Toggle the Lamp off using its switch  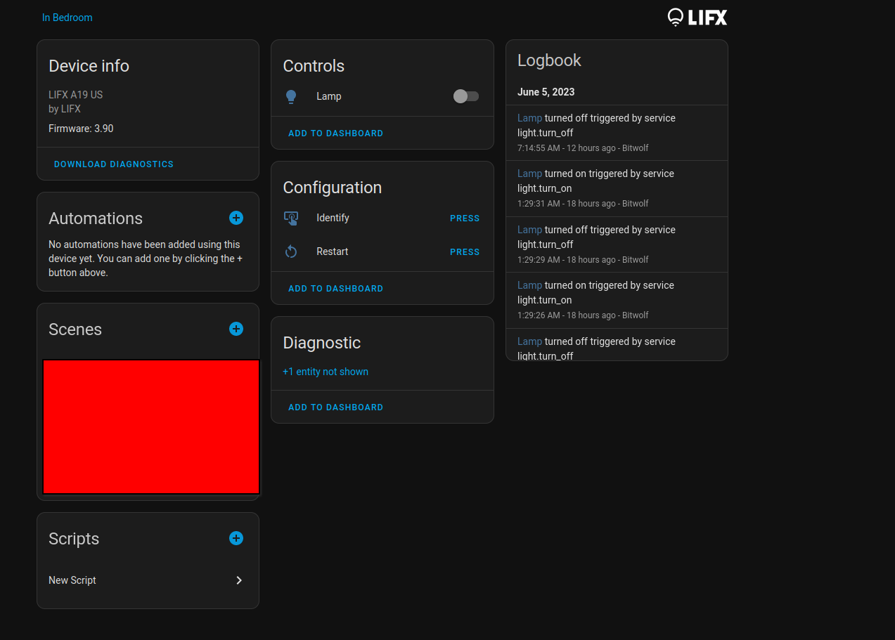tap(465, 96)
